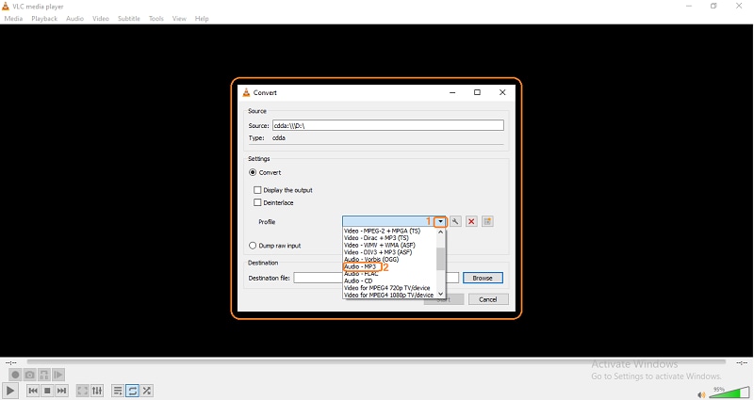Click the Source input field
Viewport: 754px width, 400px height.
[388, 125]
